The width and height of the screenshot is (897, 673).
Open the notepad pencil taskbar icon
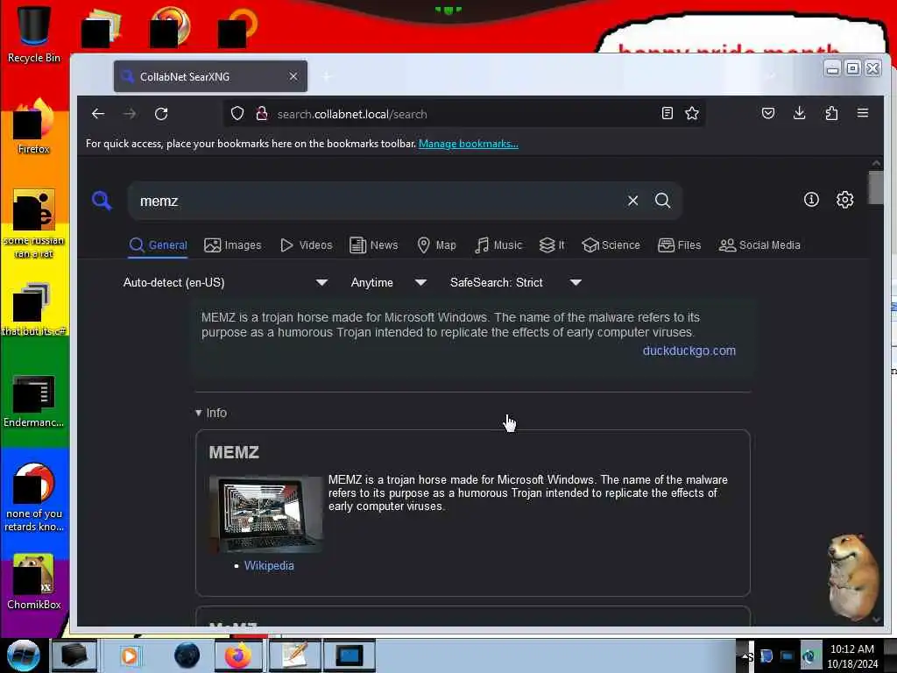(294, 655)
